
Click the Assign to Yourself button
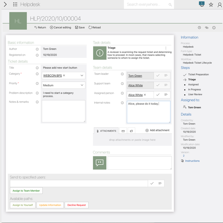pos(23,205)
